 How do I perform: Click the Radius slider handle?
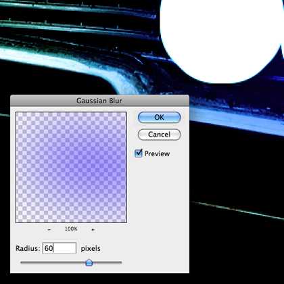point(89,262)
